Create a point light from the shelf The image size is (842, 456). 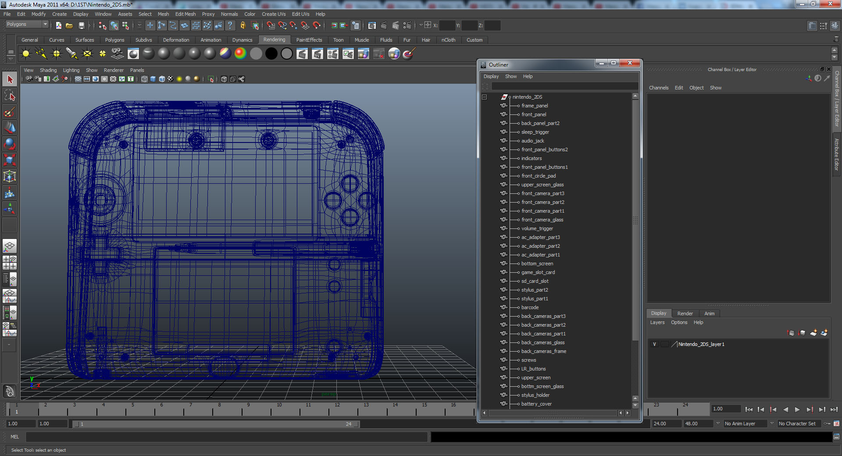57,53
